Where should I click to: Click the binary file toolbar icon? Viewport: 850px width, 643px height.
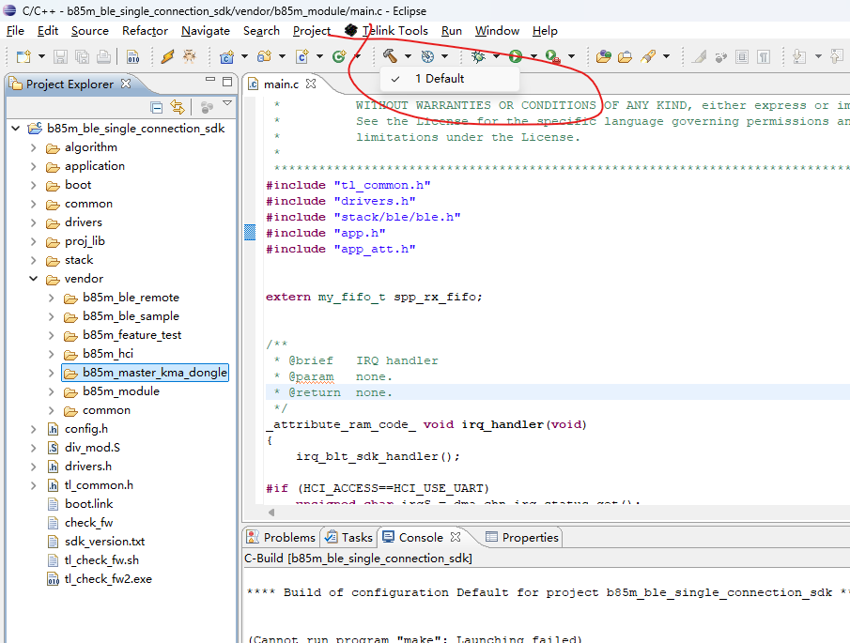coord(132,56)
